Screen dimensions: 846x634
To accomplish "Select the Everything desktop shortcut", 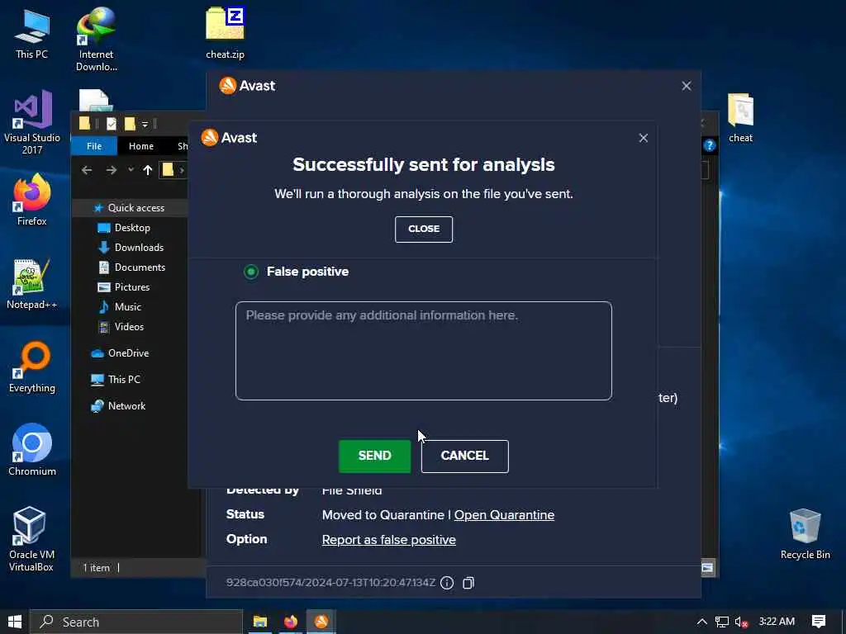I will (x=32, y=367).
